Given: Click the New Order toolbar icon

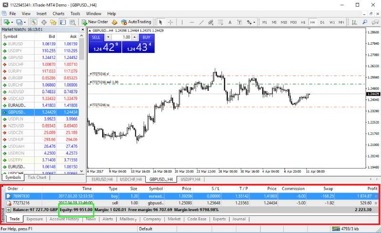Looking at the screenshot, I should pyautogui.click(x=95, y=22).
